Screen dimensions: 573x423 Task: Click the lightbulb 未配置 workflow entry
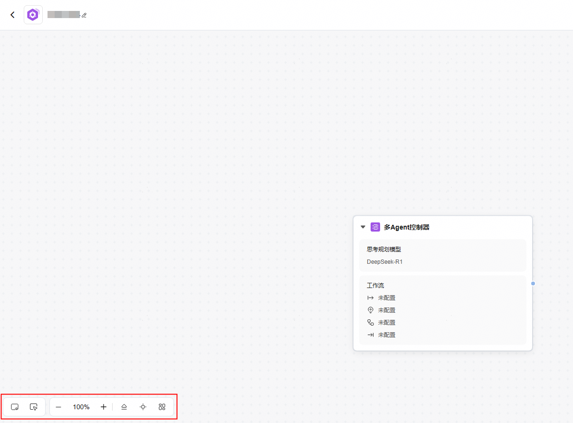[x=386, y=310]
